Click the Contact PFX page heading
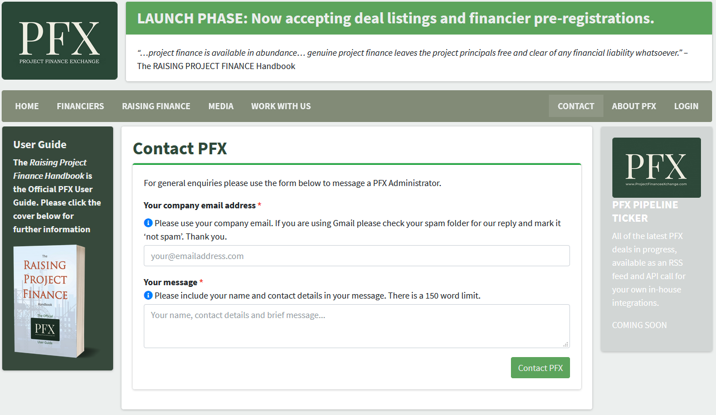Image resolution: width=716 pixels, height=415 pixels. pos(179,149)
